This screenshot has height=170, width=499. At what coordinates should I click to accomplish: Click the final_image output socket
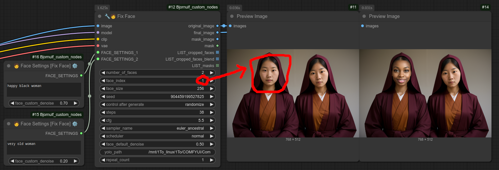(x=217, y=33)
